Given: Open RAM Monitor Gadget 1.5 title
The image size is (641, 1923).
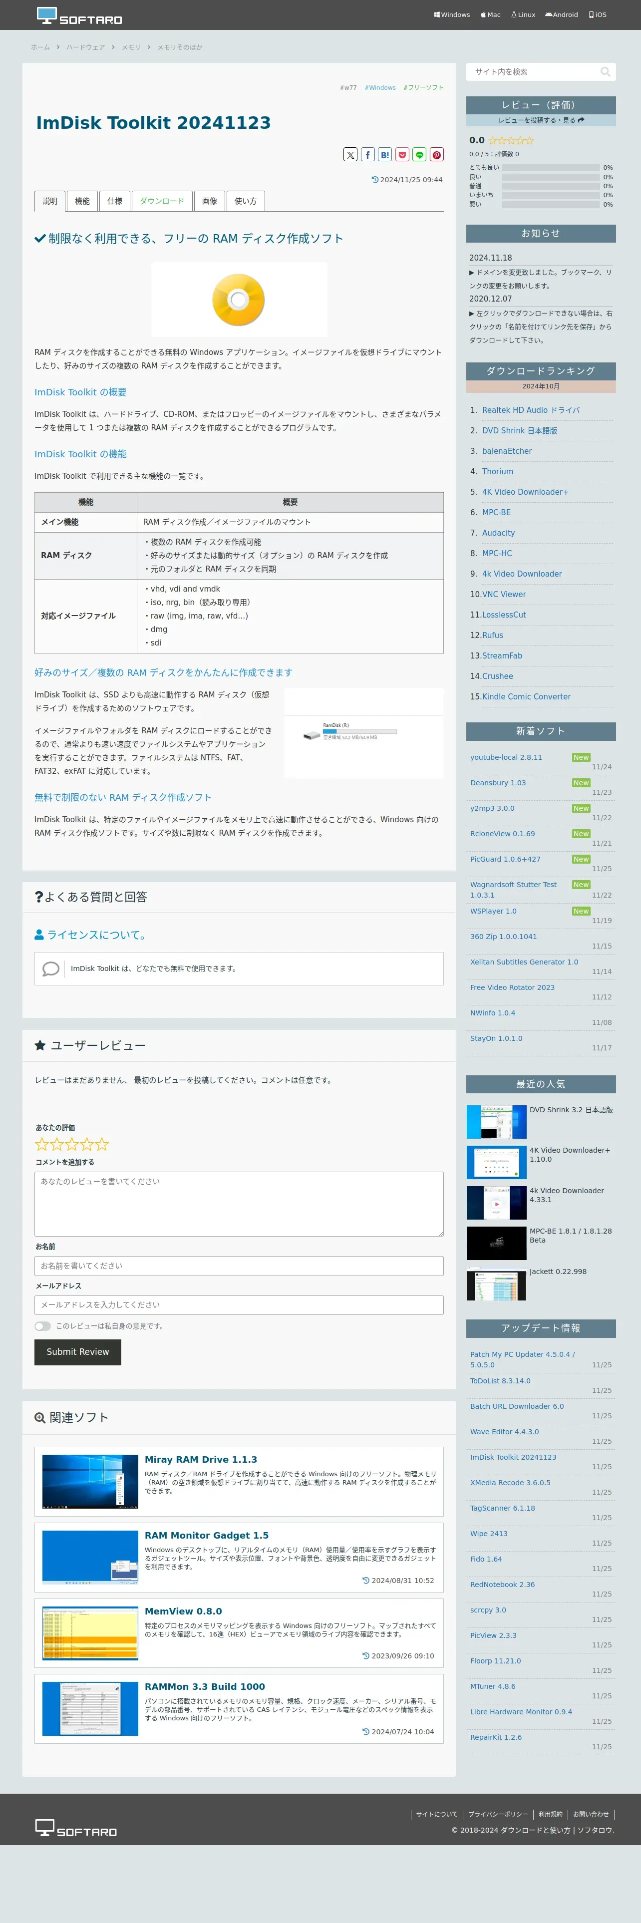Looking at the screenshot, I should (x=207, y=1536).
